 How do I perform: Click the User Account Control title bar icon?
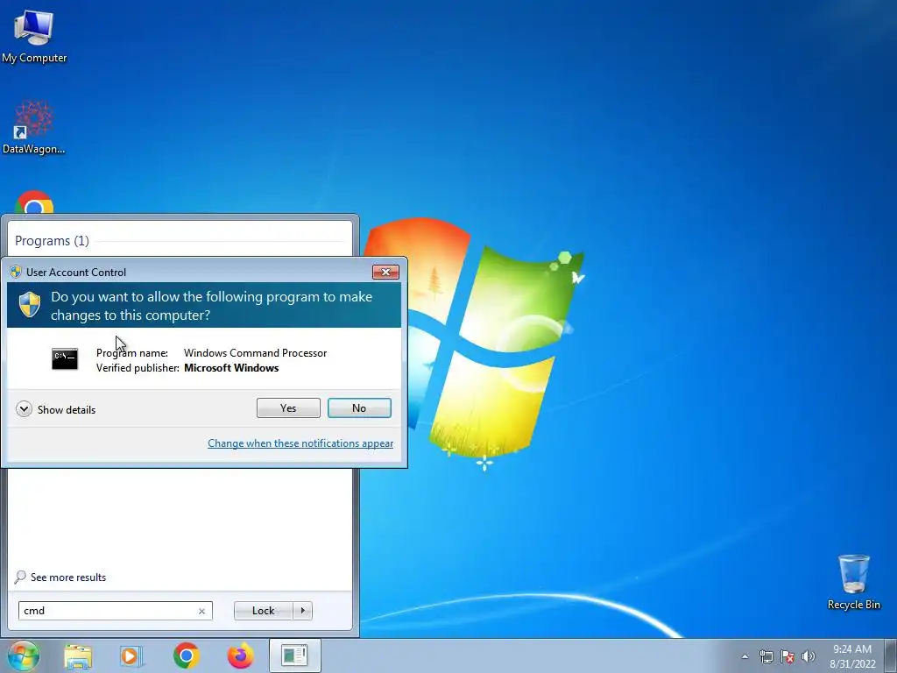pos(16,272)
